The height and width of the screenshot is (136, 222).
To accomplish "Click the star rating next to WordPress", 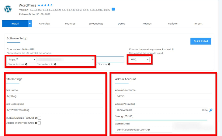I will 45,5.
